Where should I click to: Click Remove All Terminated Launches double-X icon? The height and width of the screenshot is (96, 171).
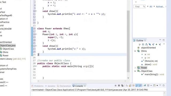pos(122,86)
